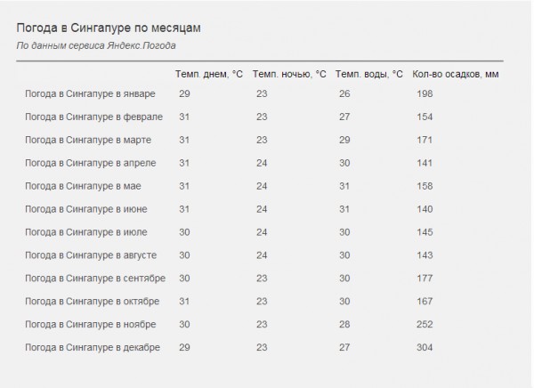Viewport: 534px width, 388px height.
Task: Click the Яндекс.Погода source subtitle
Action: pyautogui.click(x=96, y=45)
